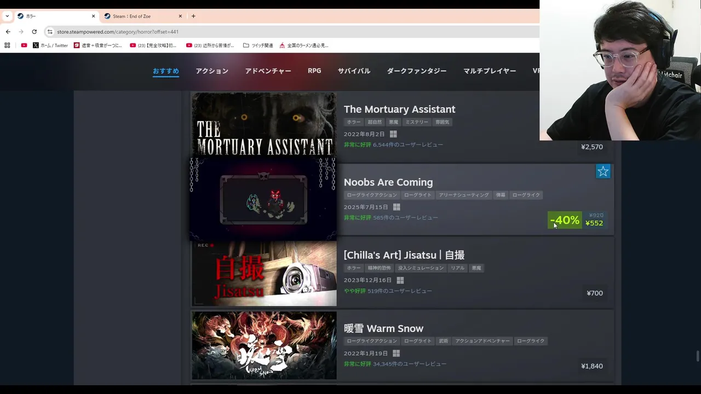The width and height of the screenshot is (701, 394).
Task: Open The Mortuary Assistant title link
Action: click(x=399, y=109)
